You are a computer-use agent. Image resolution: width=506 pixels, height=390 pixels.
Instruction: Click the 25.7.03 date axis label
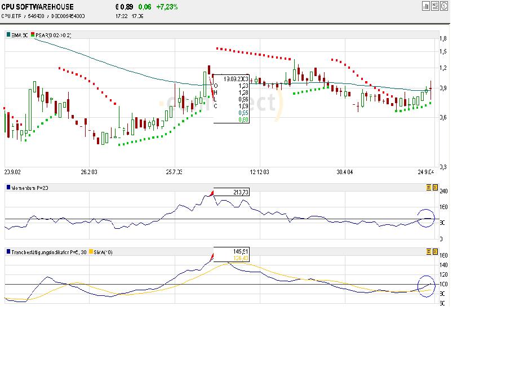pos(174,172)
